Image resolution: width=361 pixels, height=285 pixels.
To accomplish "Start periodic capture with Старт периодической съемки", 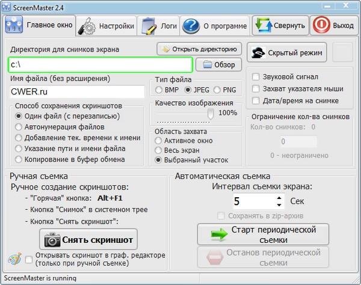I will click(263, 234).
